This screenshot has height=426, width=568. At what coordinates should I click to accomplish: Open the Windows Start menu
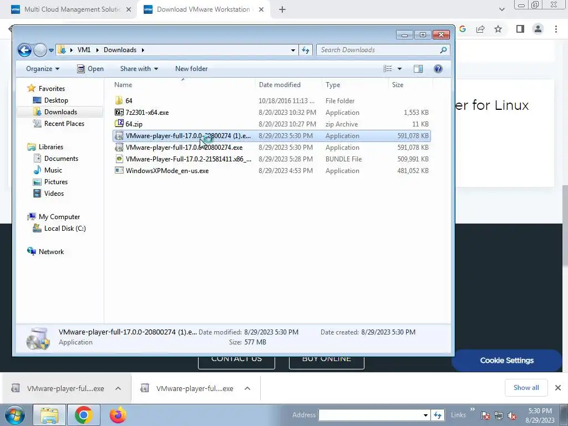point(15,415)
